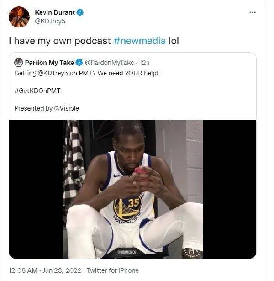
Task: Click the Jun 23, 2022 date
Action: click(x=58, y=270)
